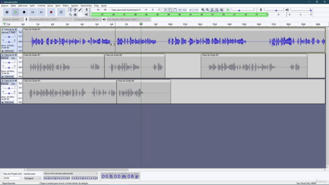This screenshot has width=329, height=185.
Task: Collapse the first track with arrow button
Action: click(x=3, y=51)
